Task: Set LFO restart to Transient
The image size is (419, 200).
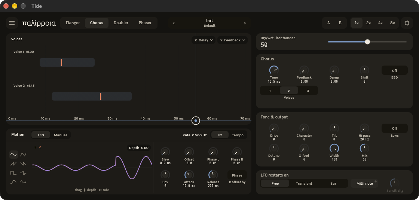Action: 304,184
